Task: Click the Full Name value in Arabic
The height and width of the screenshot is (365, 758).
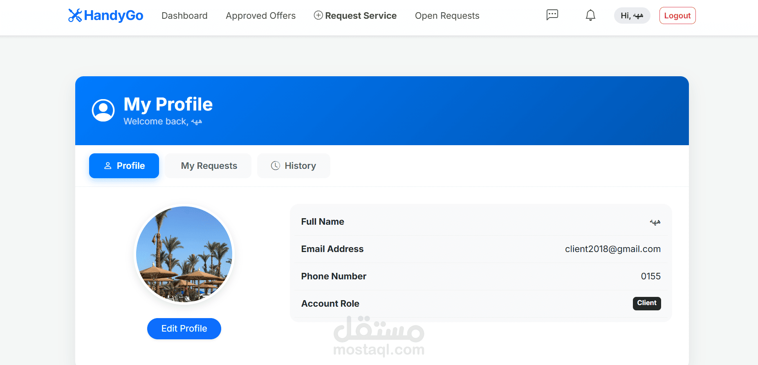Action: coord(655,222)
